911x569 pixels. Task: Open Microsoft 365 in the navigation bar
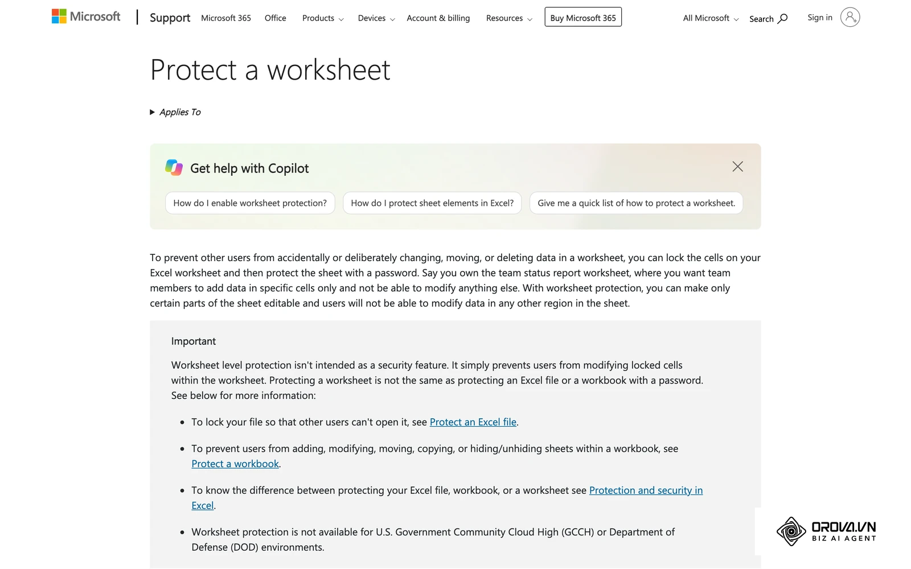coord(226,18)
